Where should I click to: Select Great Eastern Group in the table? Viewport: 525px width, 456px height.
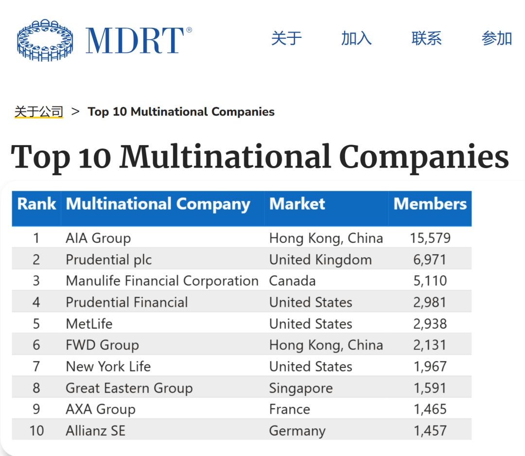click(129, 388)
